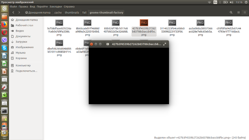Open the Закладки menu
The width and height of the screenshot is (249, 140).
click(55, 6)
